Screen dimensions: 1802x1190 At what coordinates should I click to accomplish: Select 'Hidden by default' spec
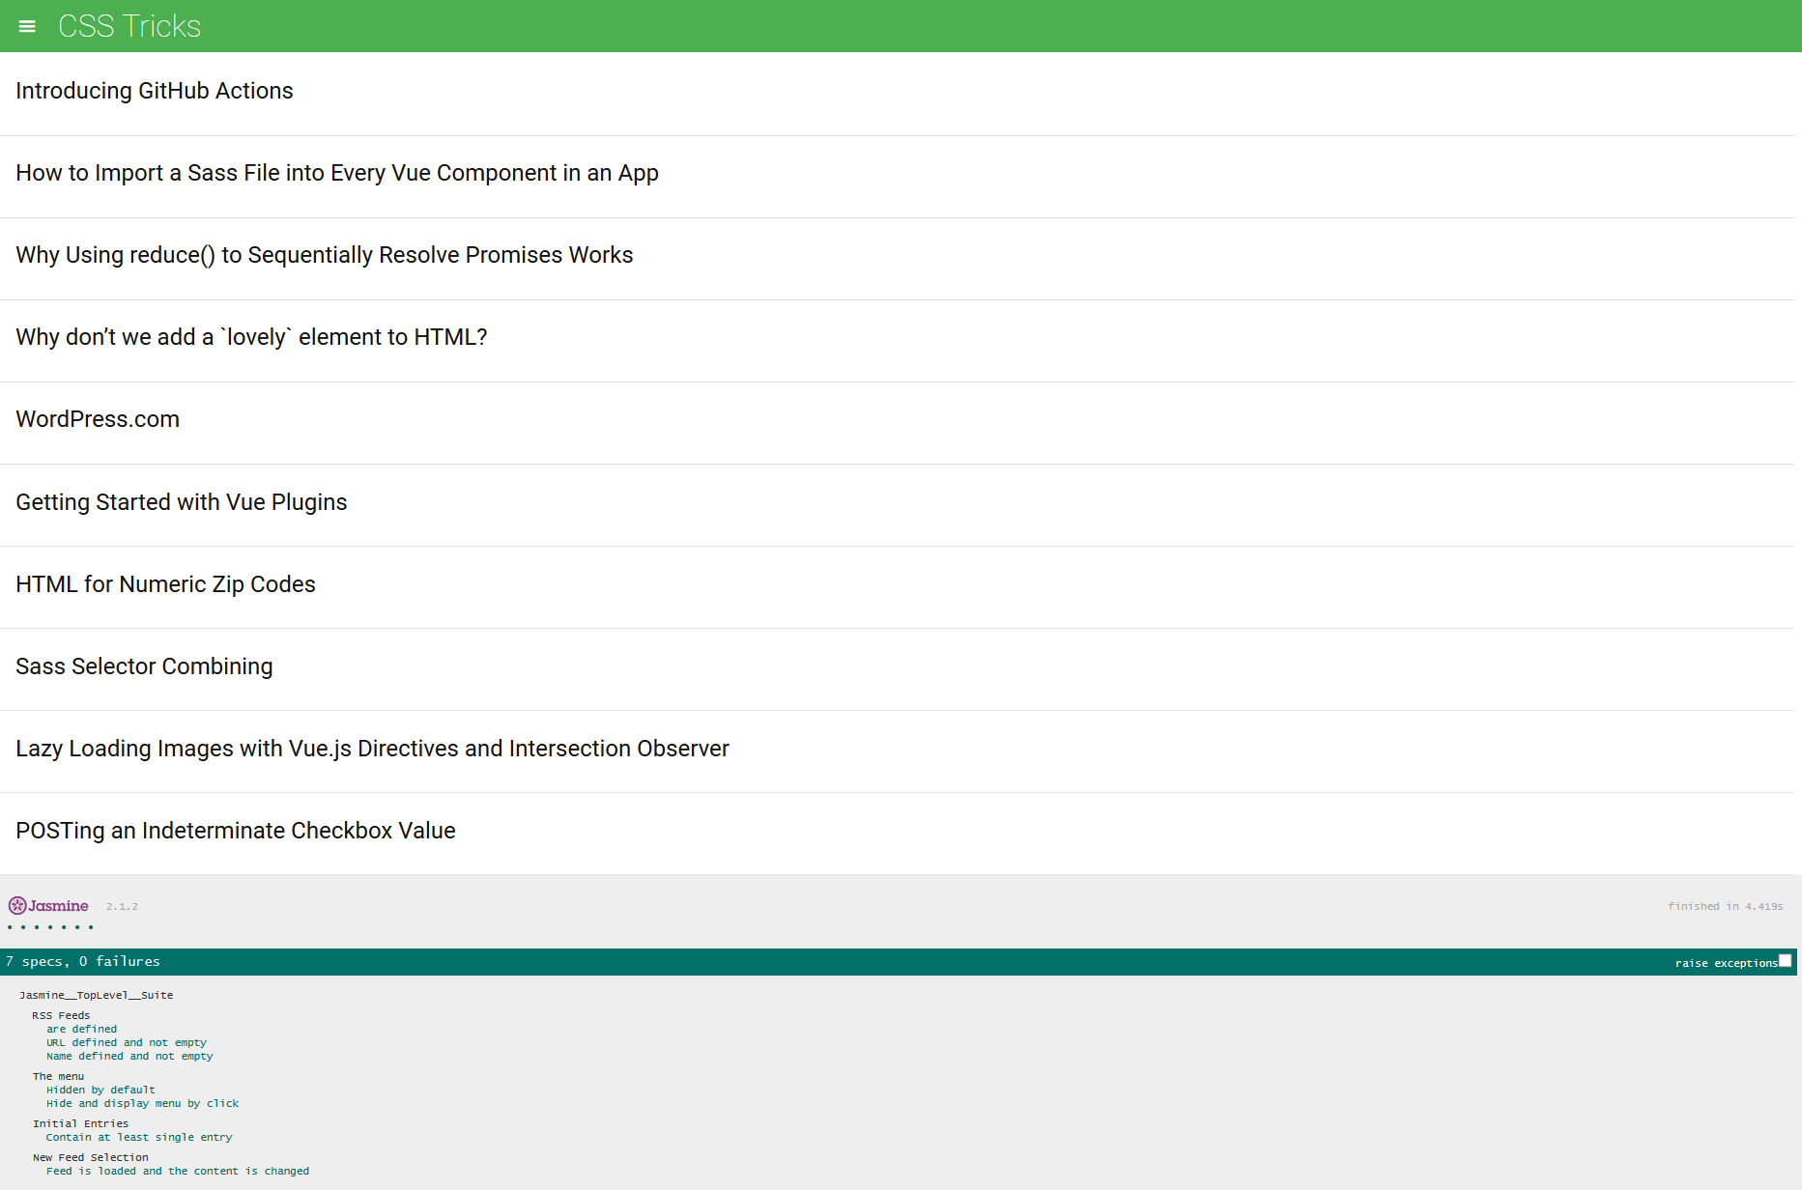[100, 1090]
